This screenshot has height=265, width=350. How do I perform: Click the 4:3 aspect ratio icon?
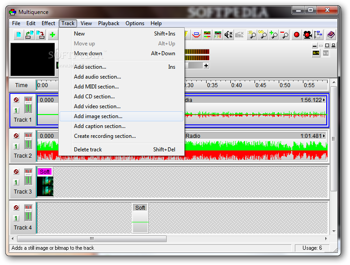(326, 53)
